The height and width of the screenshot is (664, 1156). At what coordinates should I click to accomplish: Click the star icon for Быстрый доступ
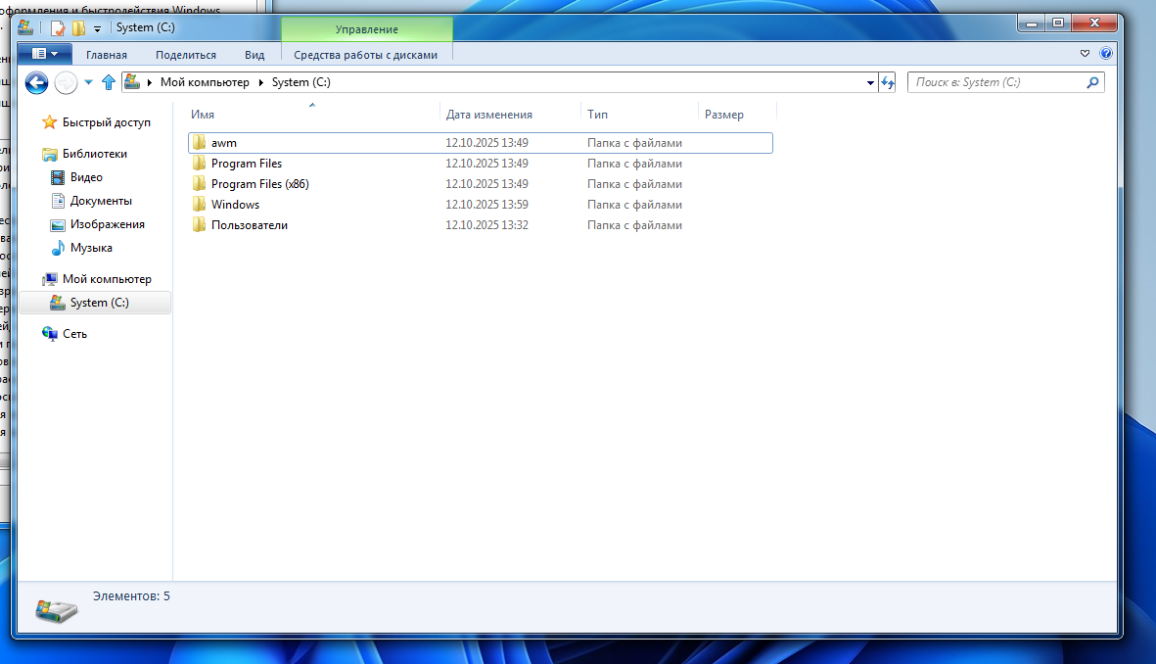tap(49, 121)
